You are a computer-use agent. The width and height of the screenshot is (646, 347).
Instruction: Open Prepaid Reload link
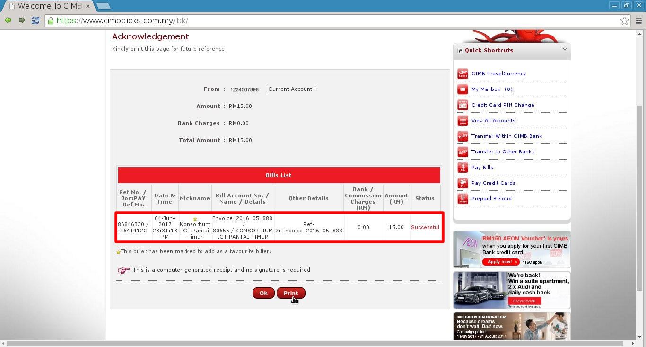(x=491, y=199)
